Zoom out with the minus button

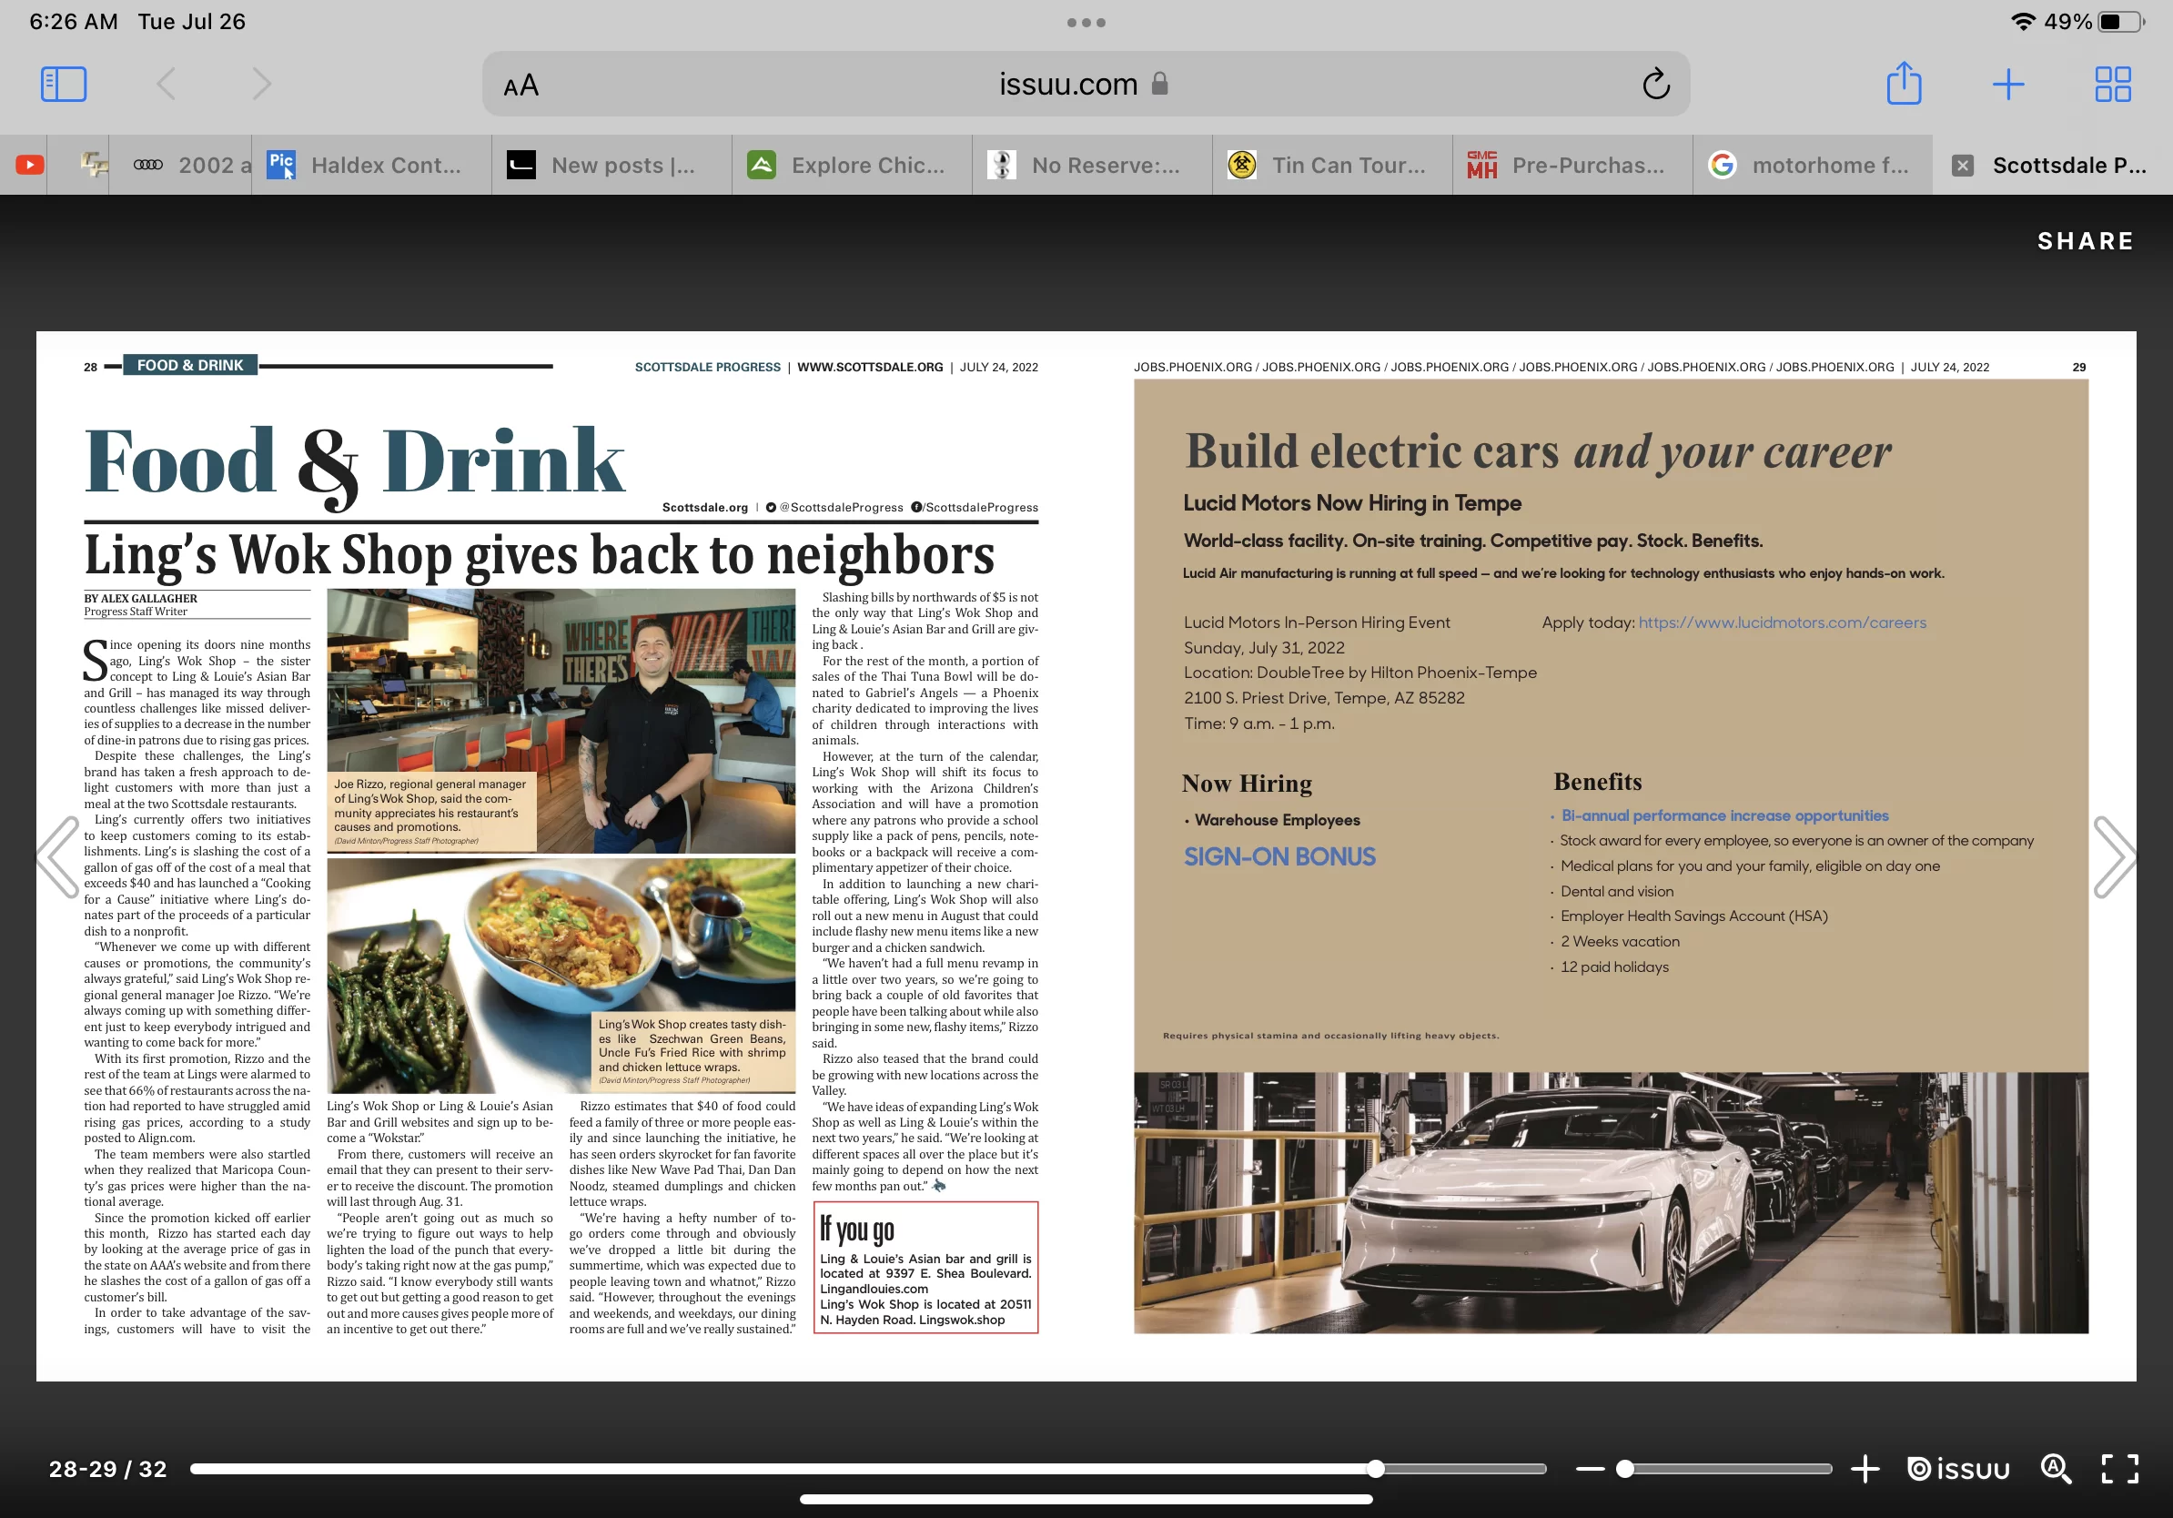pyautogui.click(x=1590, y=1469)
